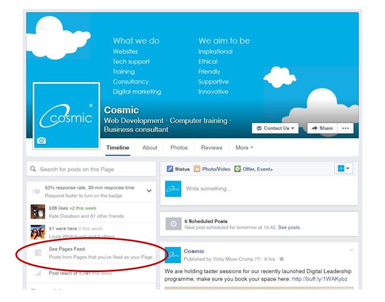Viewport: 385px width, 302px height.
Task: Click the 6 hrs timestamp
Action: (269, 259)
